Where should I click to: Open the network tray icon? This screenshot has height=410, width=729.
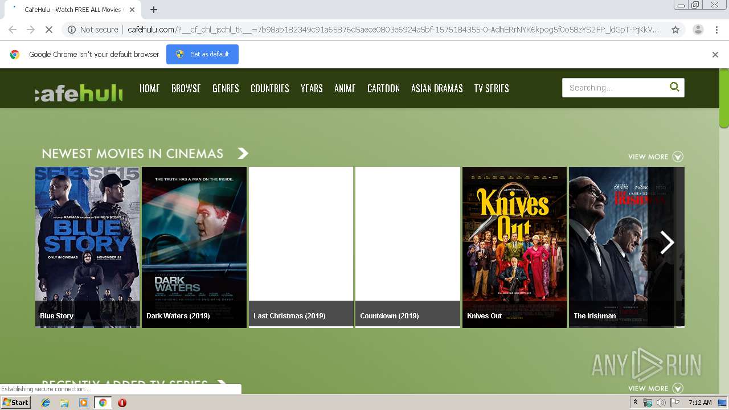[x=648, y=403]
